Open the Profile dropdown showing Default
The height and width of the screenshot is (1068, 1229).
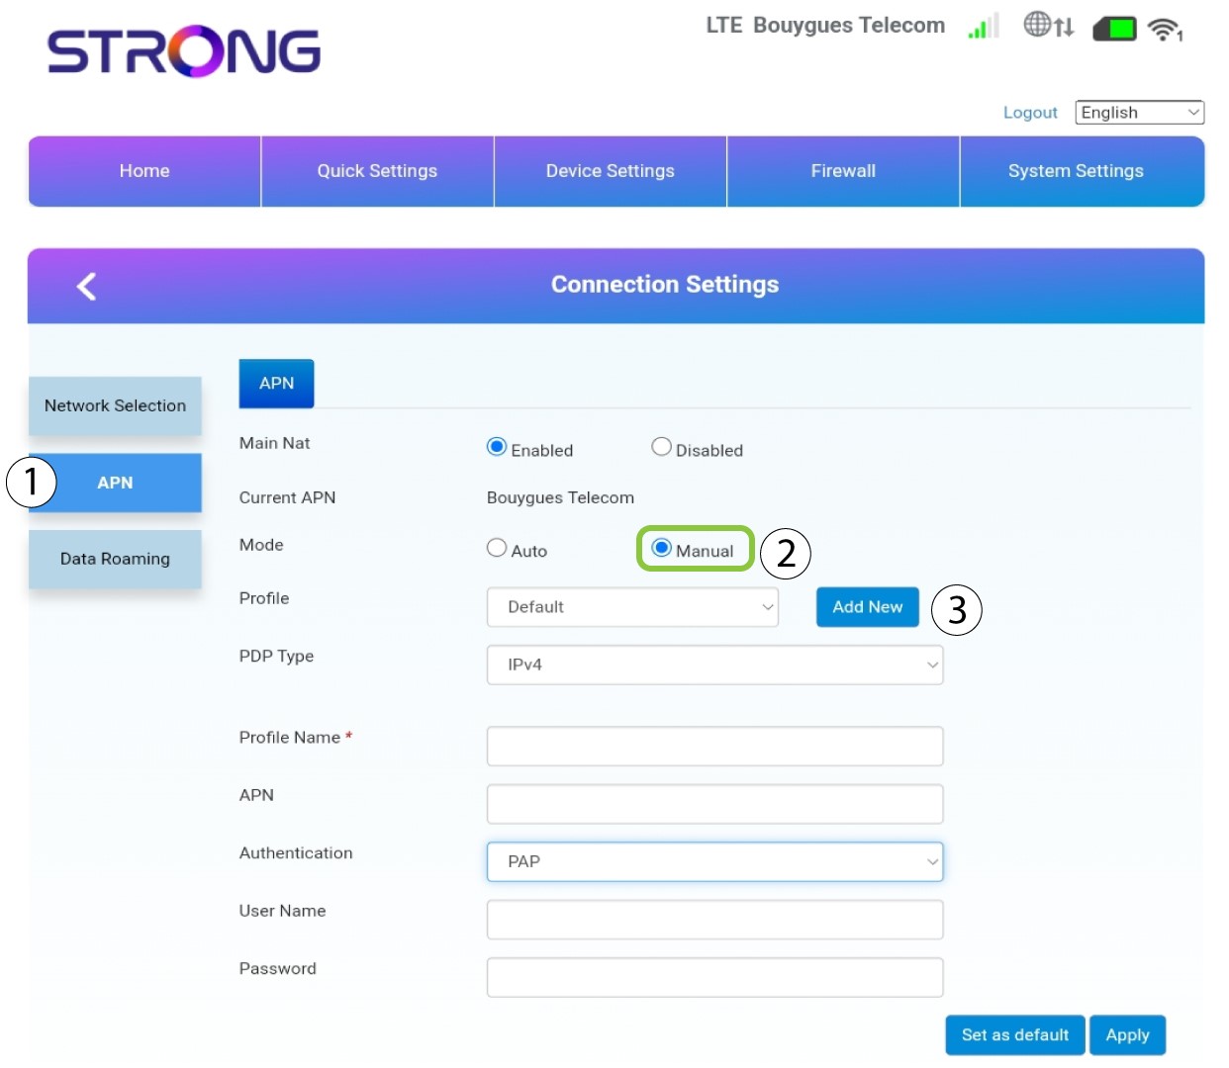tap(632, 607)
